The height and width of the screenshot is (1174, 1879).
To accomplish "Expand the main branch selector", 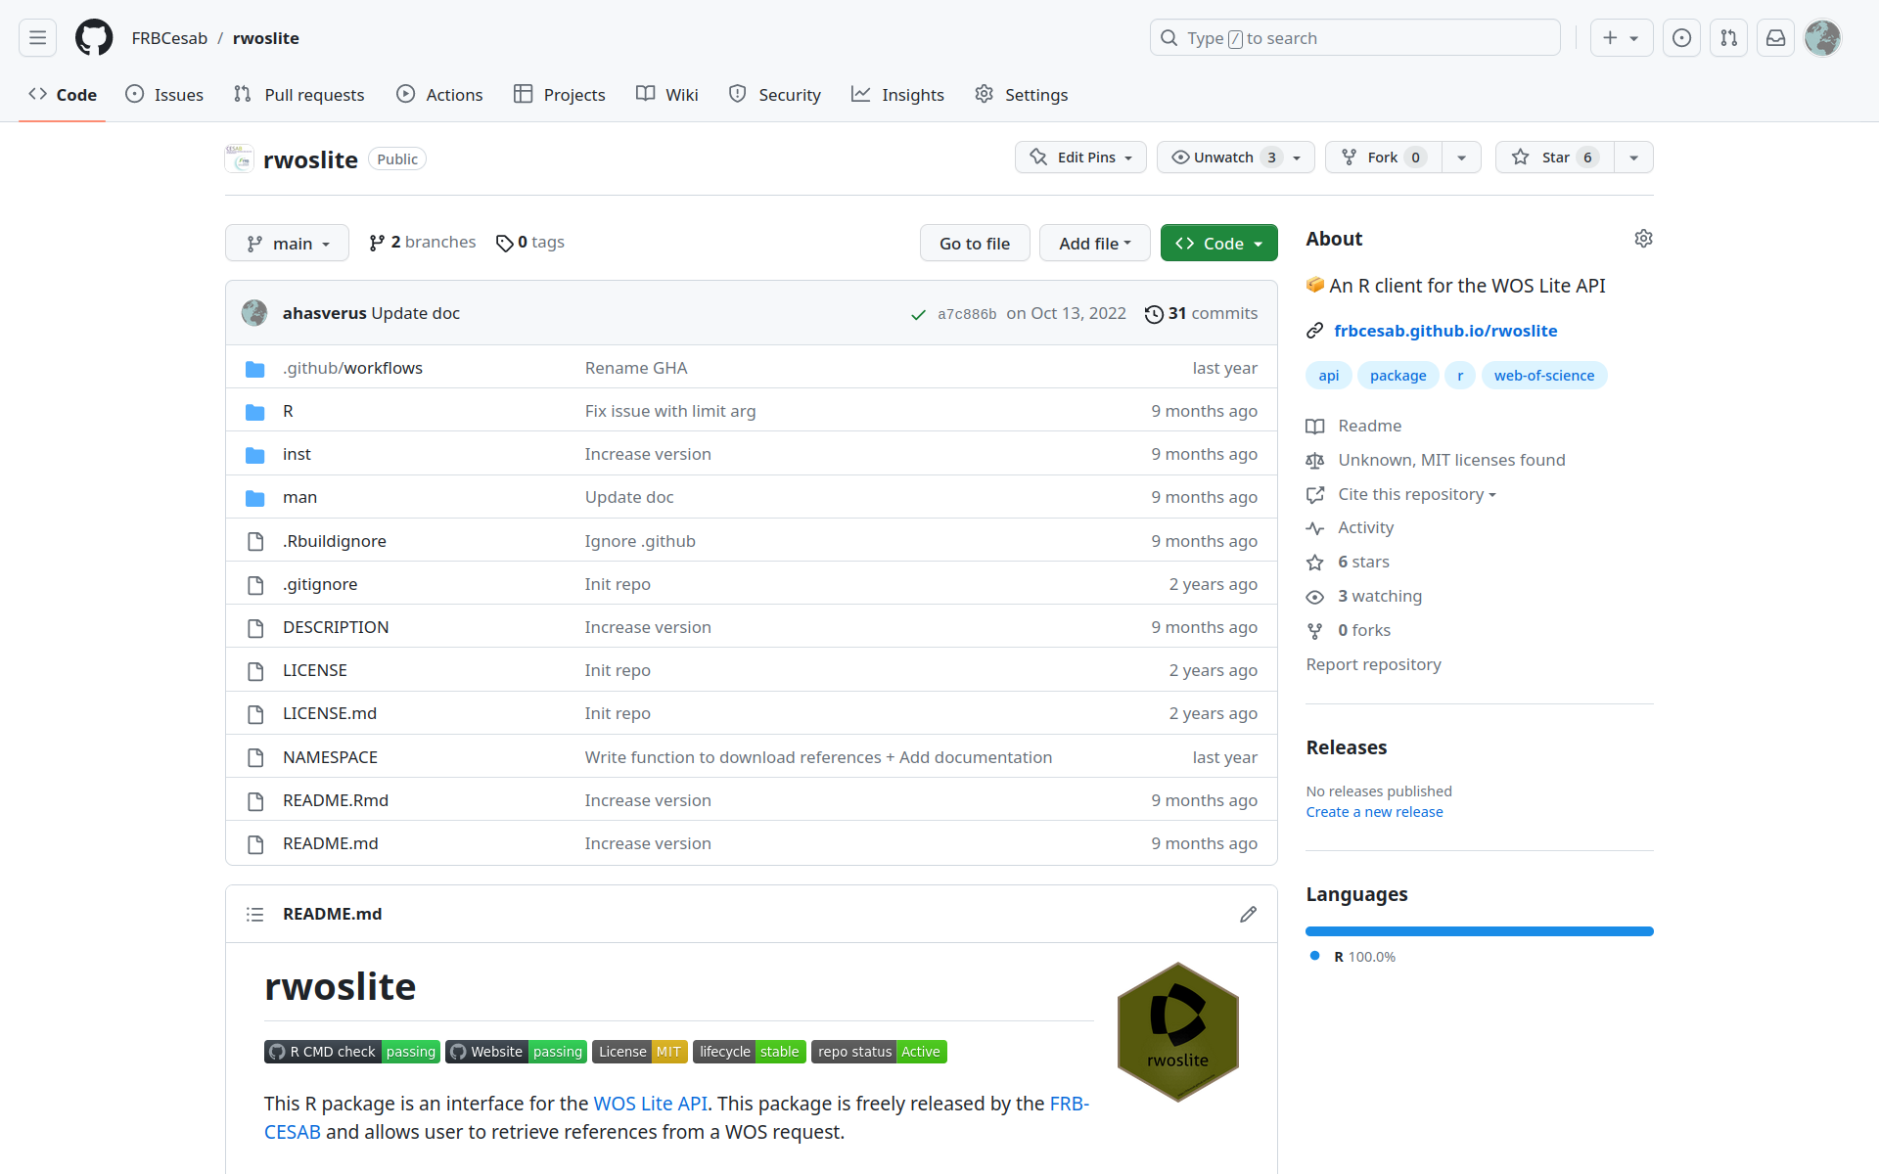I will (287, 244).
